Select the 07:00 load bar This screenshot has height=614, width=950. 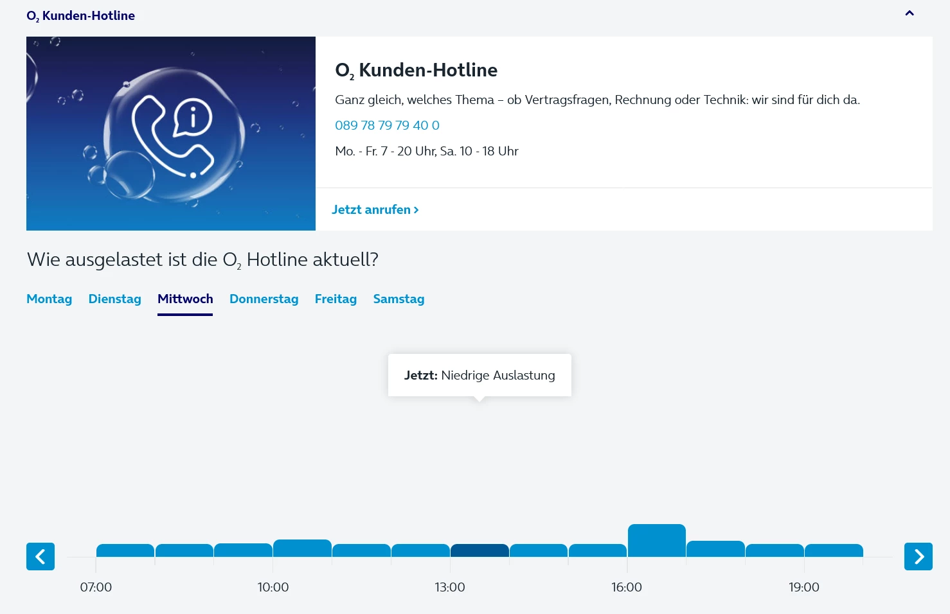[125, 550]
